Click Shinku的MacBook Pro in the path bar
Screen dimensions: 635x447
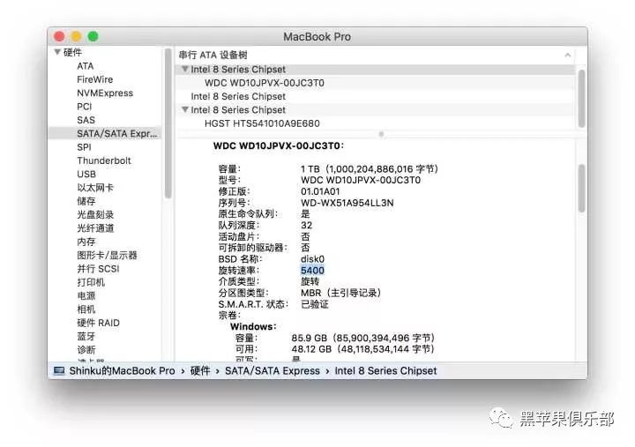(x=122, y=371)
